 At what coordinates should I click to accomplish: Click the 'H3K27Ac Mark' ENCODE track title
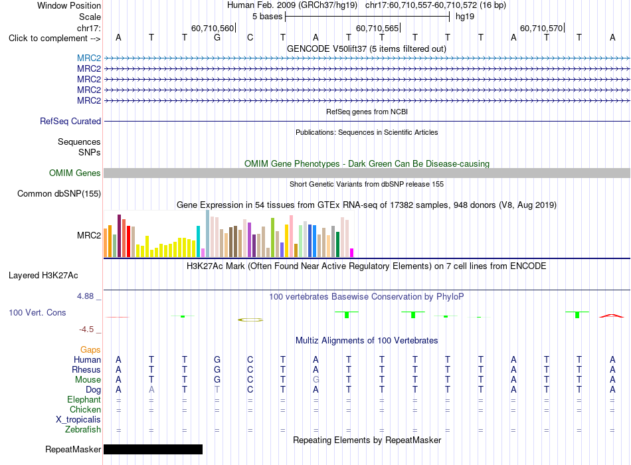pos(367,266)
